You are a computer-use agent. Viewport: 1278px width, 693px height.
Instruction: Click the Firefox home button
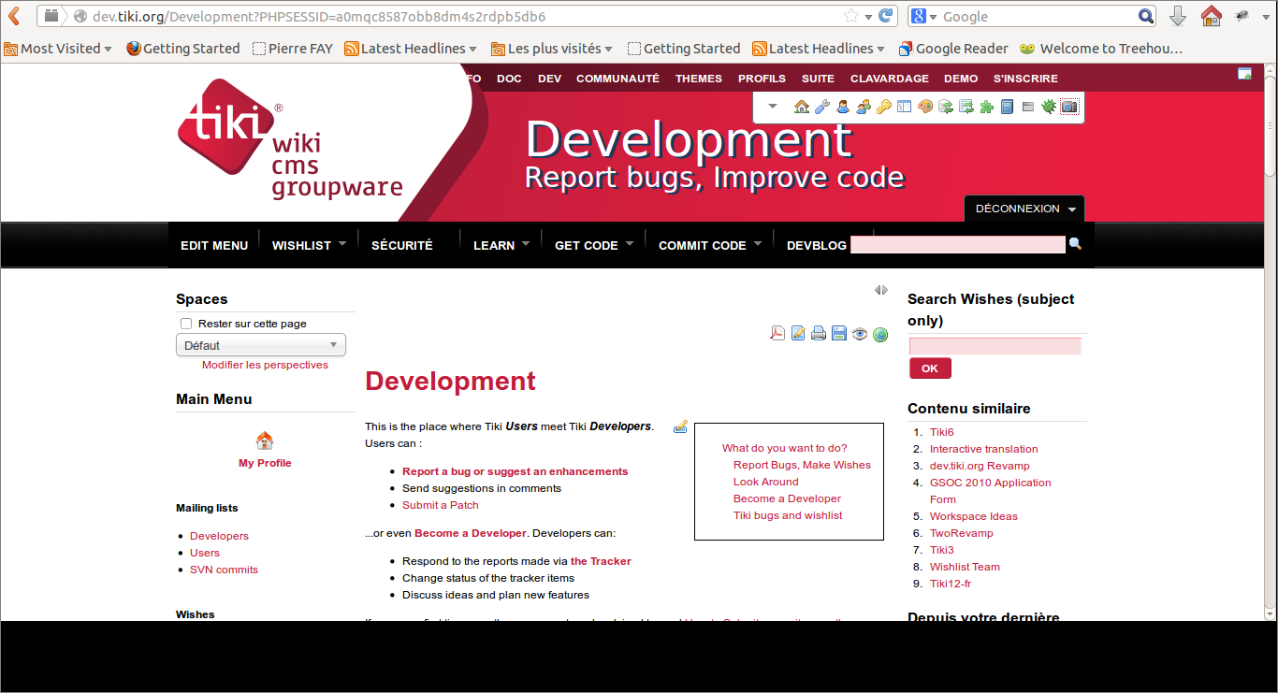(1212, 16)
